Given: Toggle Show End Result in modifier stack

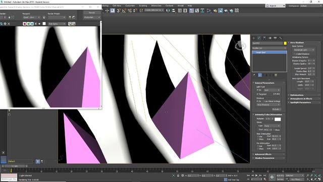Looking at the screenshot, I should [x=260, y=75].
